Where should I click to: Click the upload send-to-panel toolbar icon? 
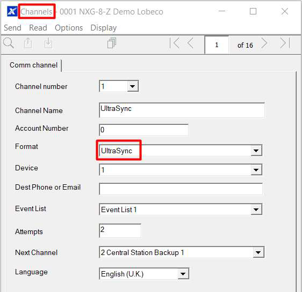click(x=28, y=43)
